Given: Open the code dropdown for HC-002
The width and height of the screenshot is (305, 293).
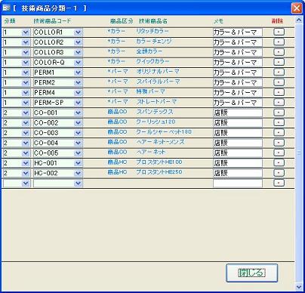Looking at the screenshot, I should tap(78, 173).
